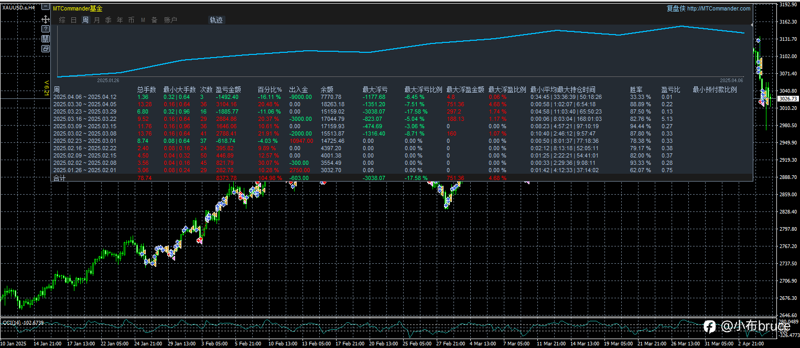The width and height of the screenshot is (800, 348).
Task: Open the question mark help icon
Action: (46, 29)
